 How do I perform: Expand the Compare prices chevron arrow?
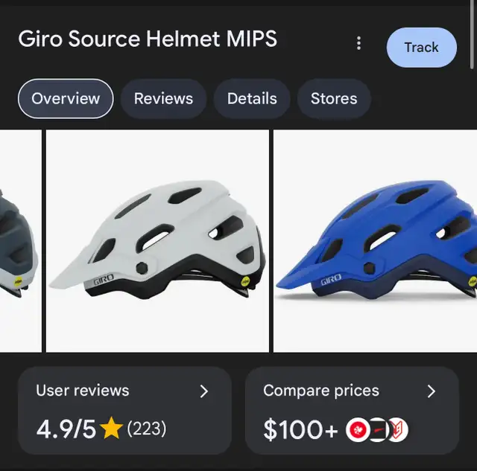pyautogui.click(x=431, y=391)
